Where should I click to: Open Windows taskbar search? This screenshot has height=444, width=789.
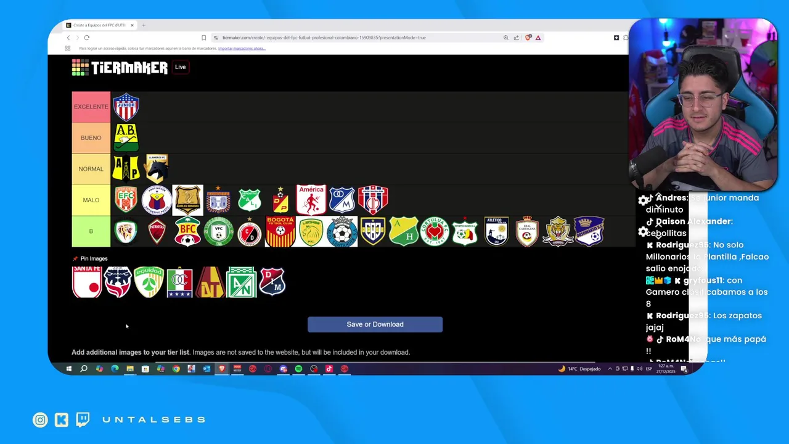click(84, 369)
